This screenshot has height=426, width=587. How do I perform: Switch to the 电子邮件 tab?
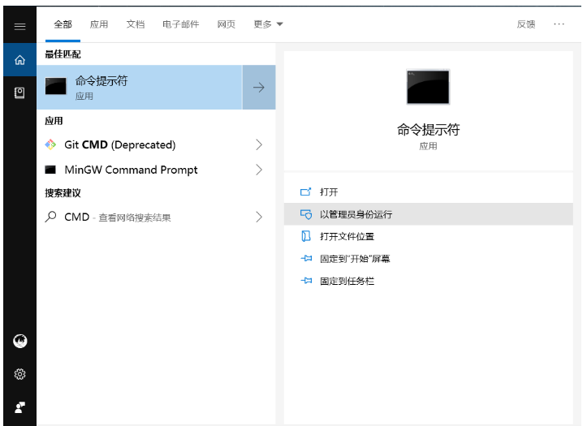coord(181,24)
